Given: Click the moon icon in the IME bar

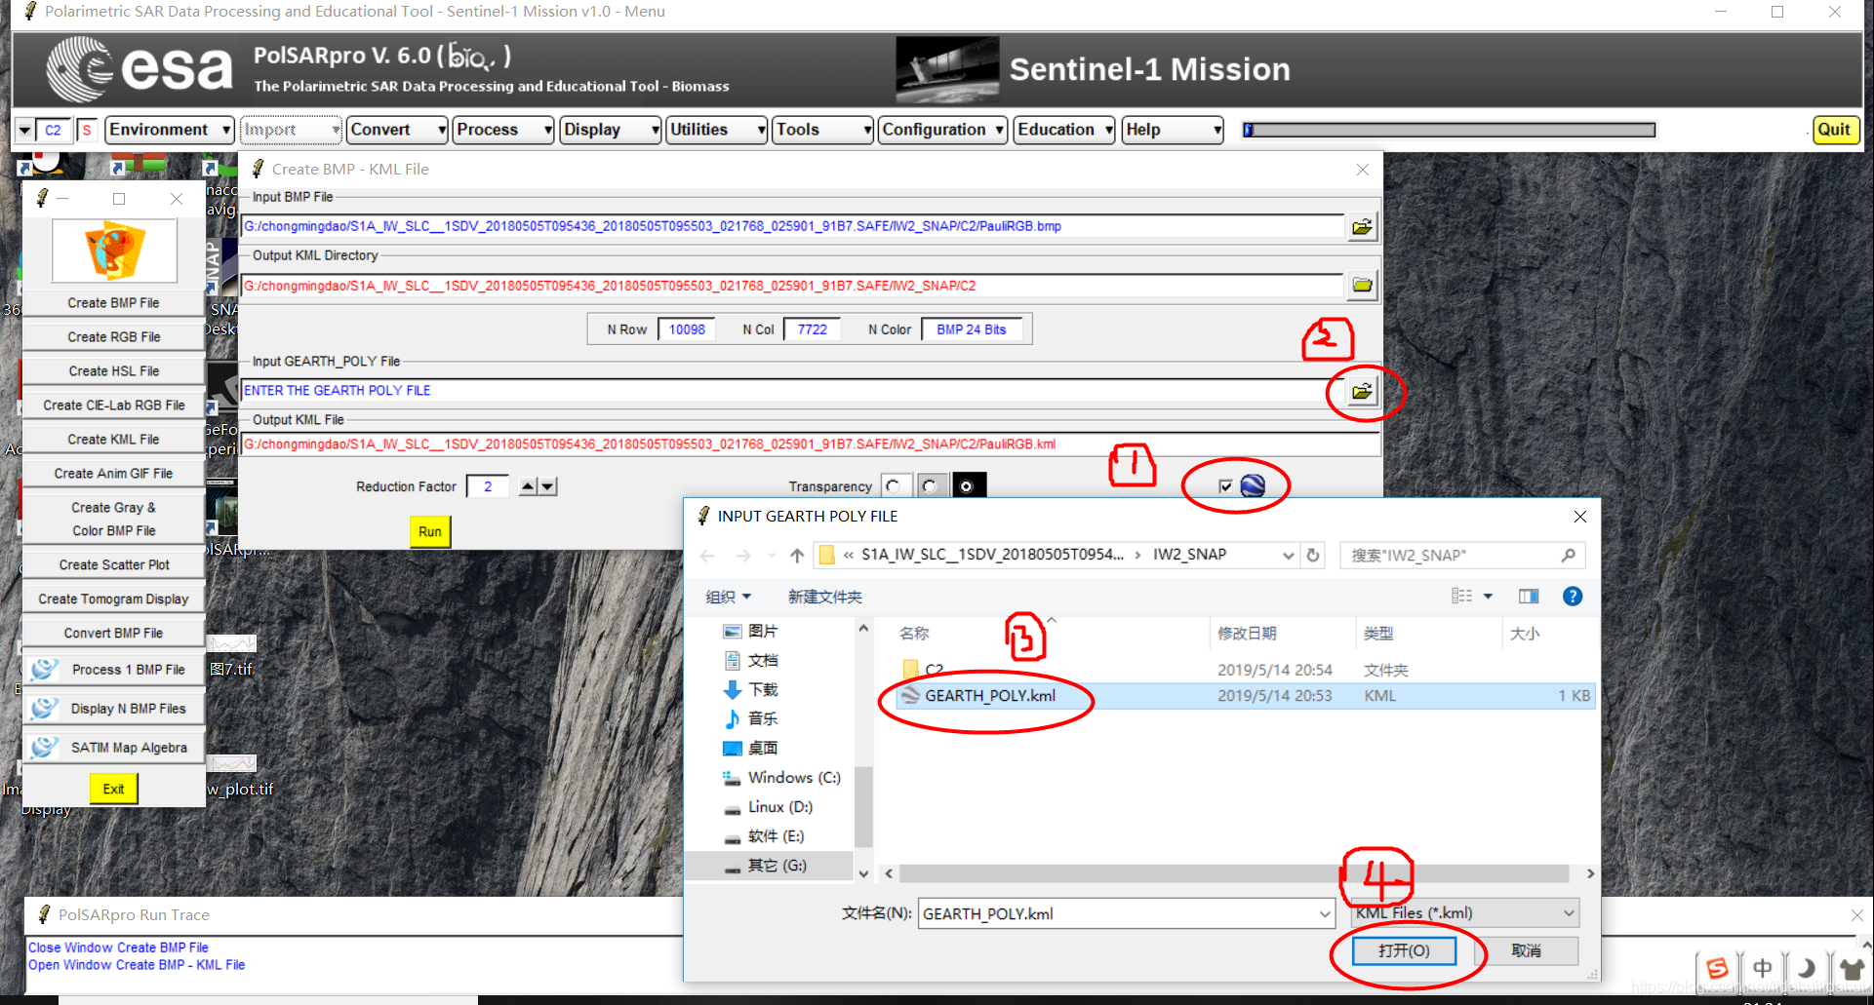Looking at the screenshot, I should coord(1806,968).
